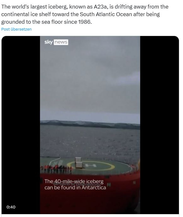This screenshot has height=217, width=183.
Task: Click the left black letterbox bar
Action: coord(21,125)
